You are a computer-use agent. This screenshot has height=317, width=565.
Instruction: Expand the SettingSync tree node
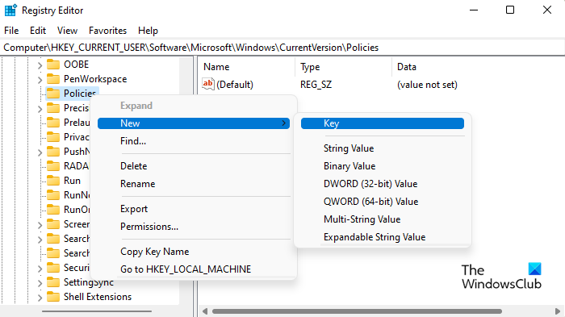click(x=40, y=283)
